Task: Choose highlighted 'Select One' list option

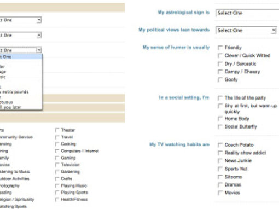Action: click(21, 57)
